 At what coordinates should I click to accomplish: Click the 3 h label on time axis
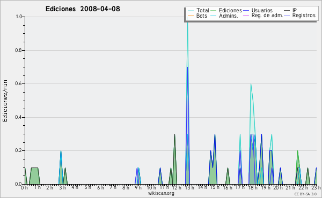(x=62, y=187)
